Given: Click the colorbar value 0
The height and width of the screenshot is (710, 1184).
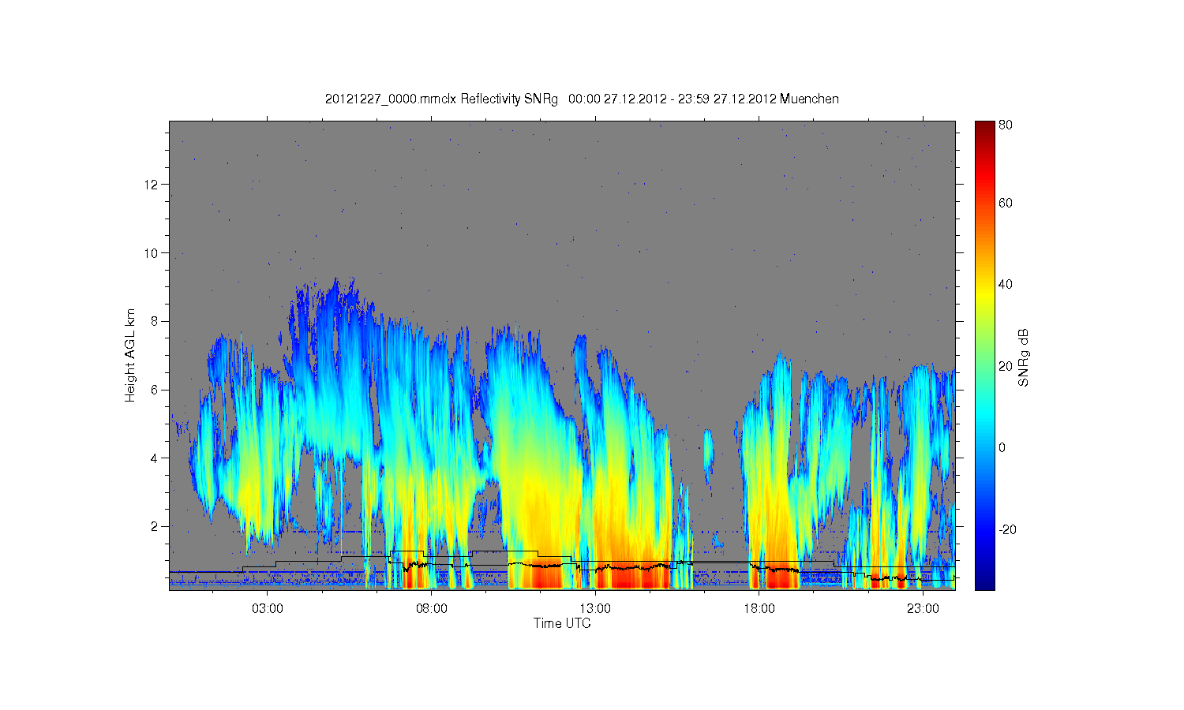Looking at the screenshot, I should click(x=1002, y=448).
